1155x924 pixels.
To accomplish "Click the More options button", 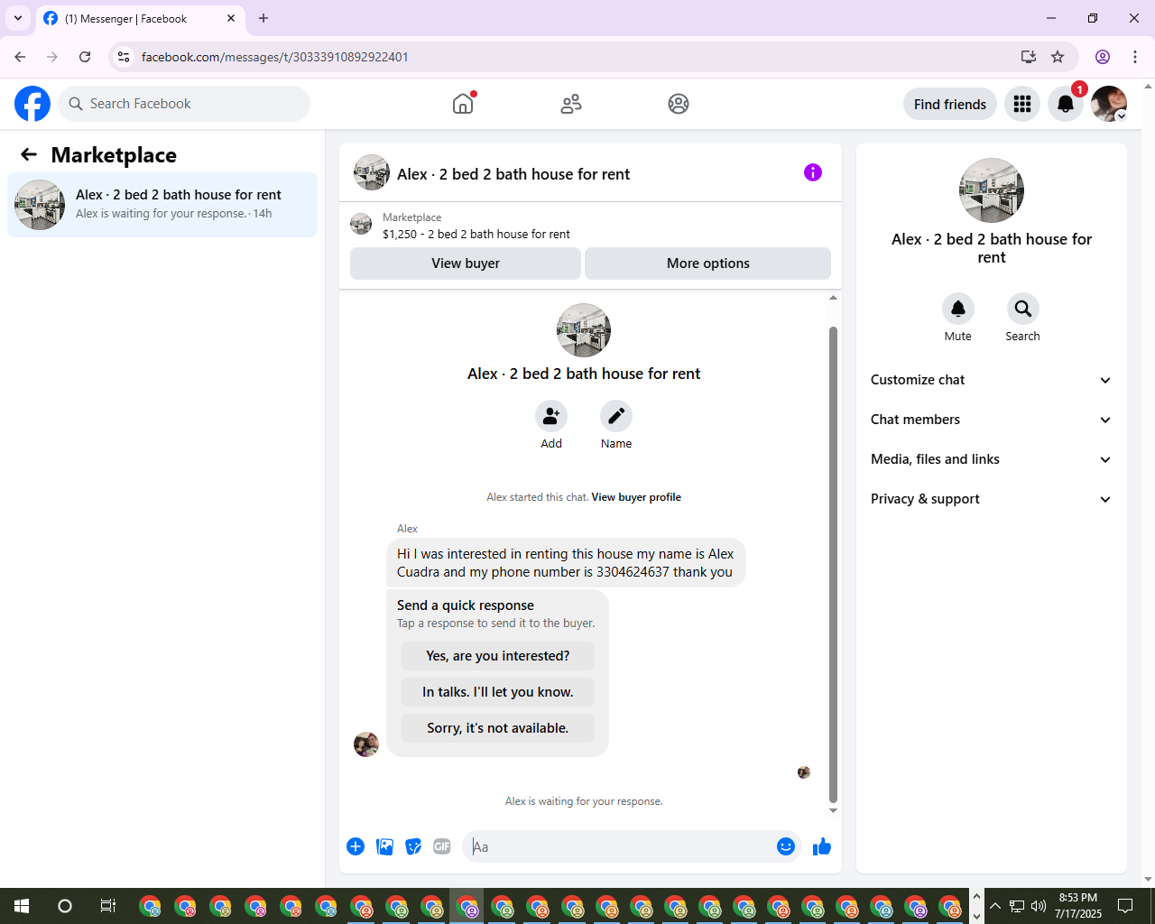I will [708, 263].
